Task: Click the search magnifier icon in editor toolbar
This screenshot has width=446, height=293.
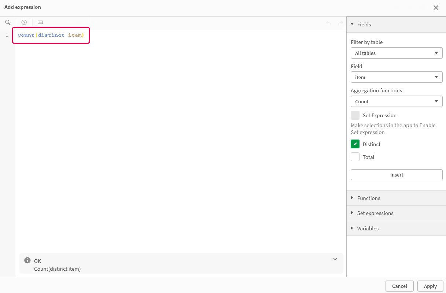Action: [x=8, y=22]
